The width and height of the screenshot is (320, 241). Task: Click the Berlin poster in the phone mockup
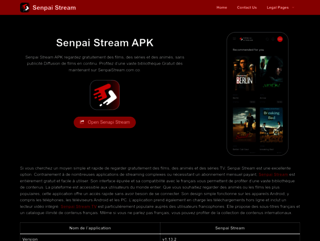coord(244,73)
